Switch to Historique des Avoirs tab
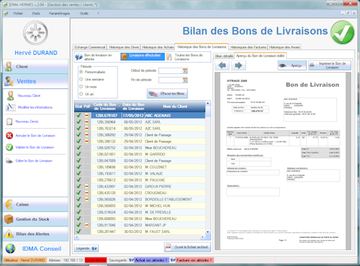This screenshot has width=360, height=266. point(284,47)
